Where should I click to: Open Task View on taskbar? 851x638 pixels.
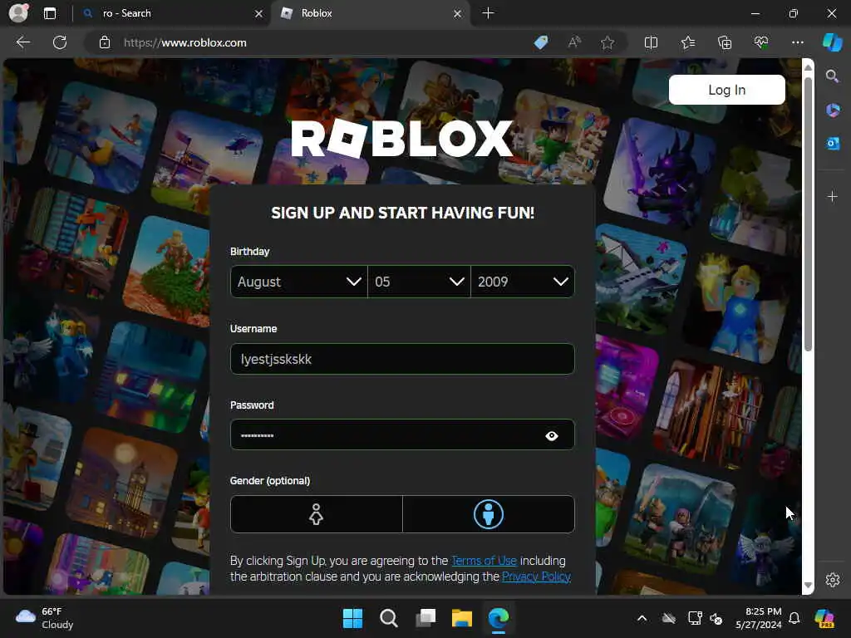coord(425,618)
